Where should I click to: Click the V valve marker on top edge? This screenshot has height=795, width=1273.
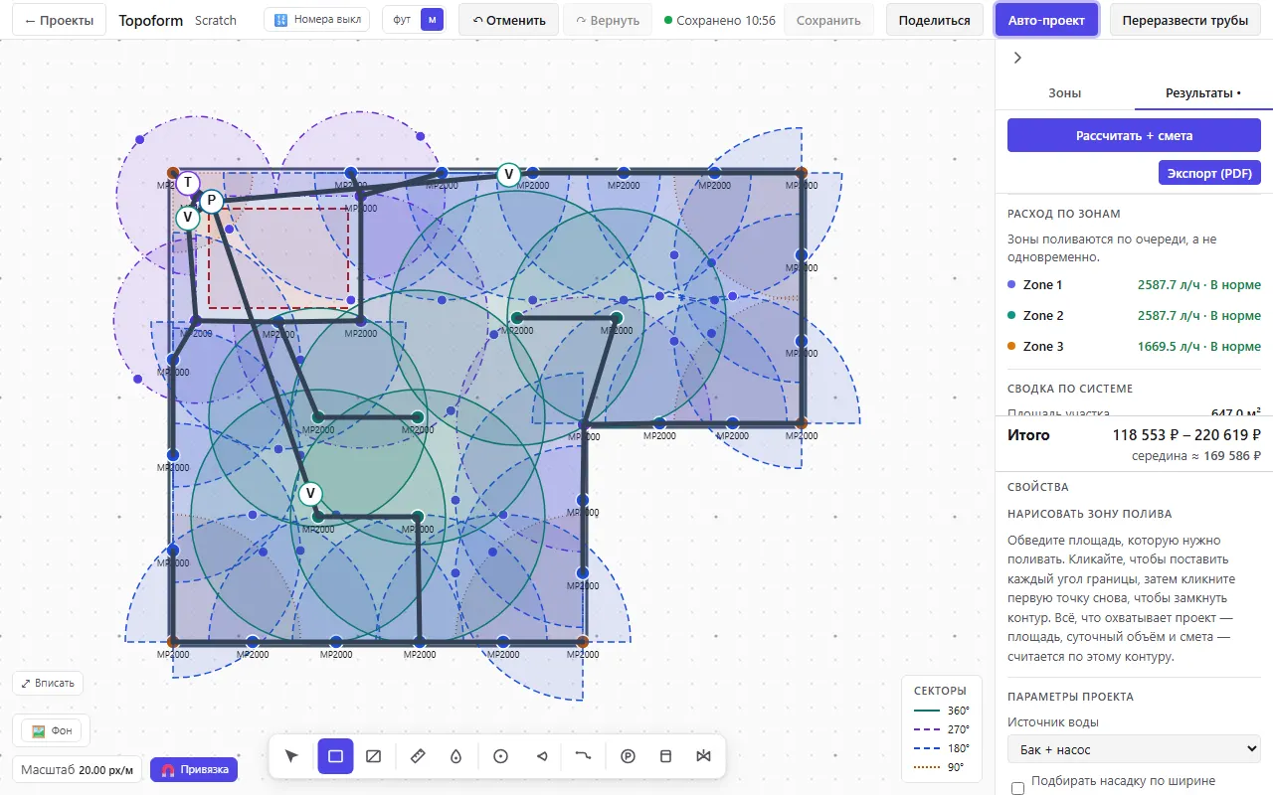(x=508, y=175)
